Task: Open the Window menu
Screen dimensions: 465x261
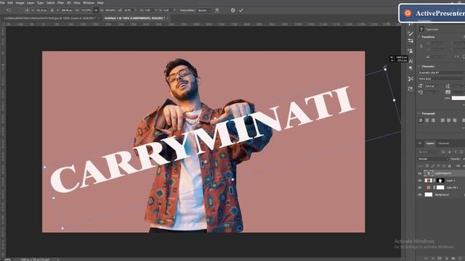Action: coord(89,3)
